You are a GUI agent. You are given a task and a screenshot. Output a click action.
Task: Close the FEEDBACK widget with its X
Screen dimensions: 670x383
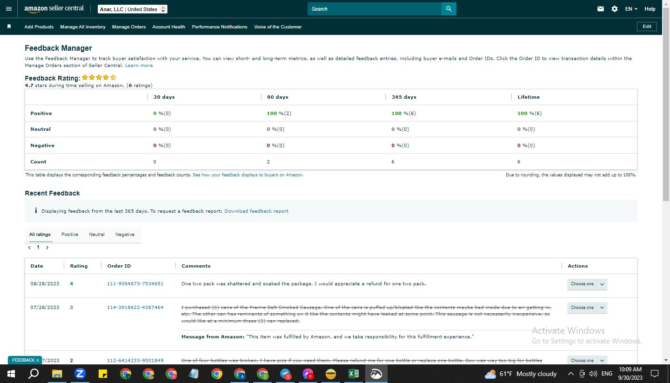click(x=38, y=360)
